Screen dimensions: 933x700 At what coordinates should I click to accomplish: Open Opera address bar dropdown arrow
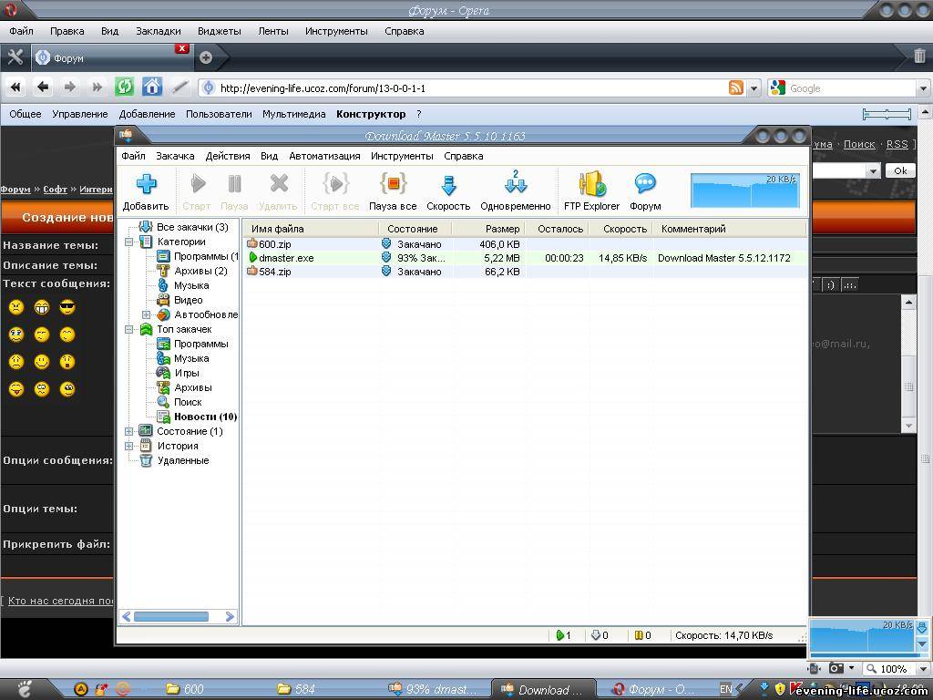click(x=754, y=88)
